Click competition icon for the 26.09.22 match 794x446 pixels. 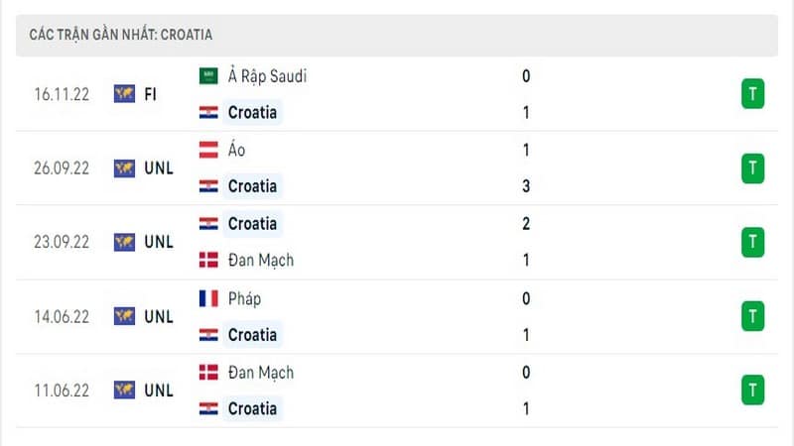(x=124, y=167)
